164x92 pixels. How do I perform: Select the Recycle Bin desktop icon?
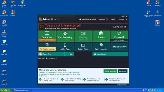[x=4, y=42]
